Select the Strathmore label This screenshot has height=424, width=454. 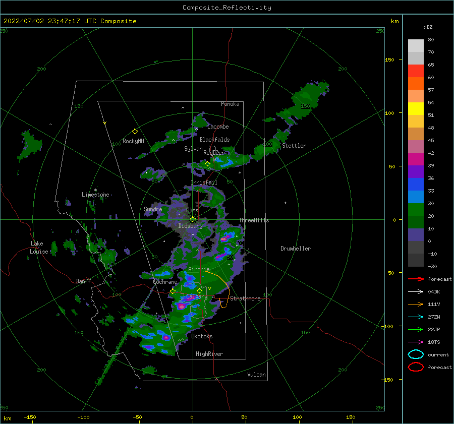(x=245, y=298)
